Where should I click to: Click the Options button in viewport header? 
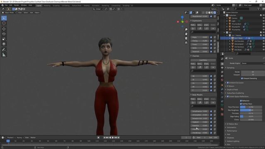point(214,9)
